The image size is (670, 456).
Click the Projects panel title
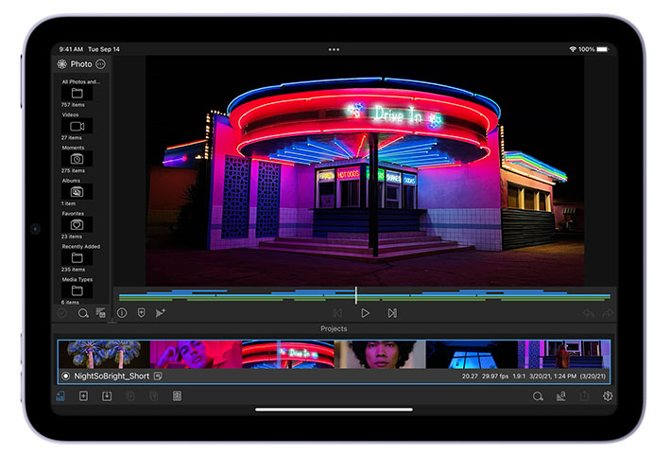click(334, 328)
